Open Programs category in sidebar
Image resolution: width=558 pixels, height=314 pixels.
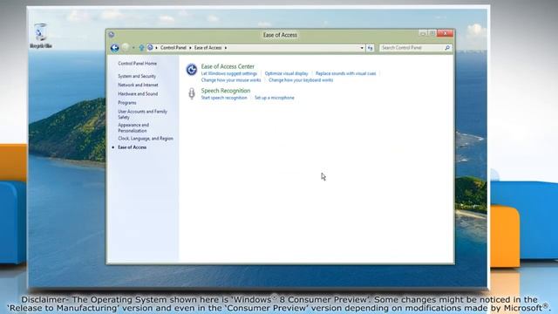click(x=127, y=103)
